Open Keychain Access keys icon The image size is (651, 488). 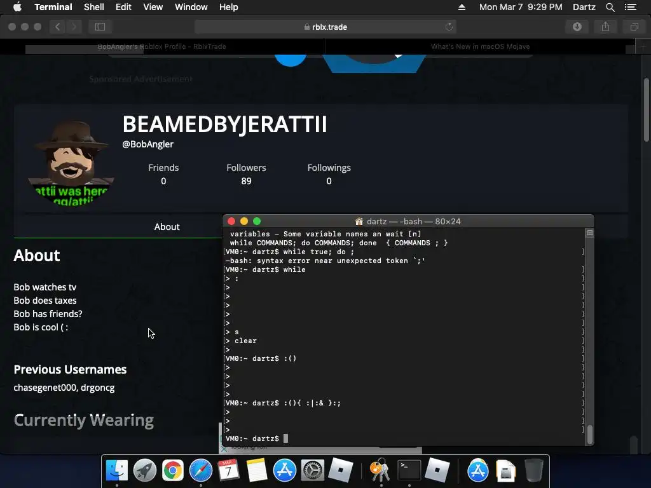[380, 471]
